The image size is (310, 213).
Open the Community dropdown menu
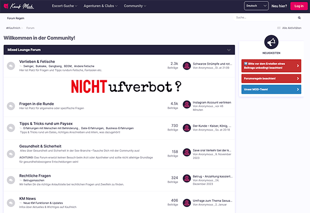(135, 6)
